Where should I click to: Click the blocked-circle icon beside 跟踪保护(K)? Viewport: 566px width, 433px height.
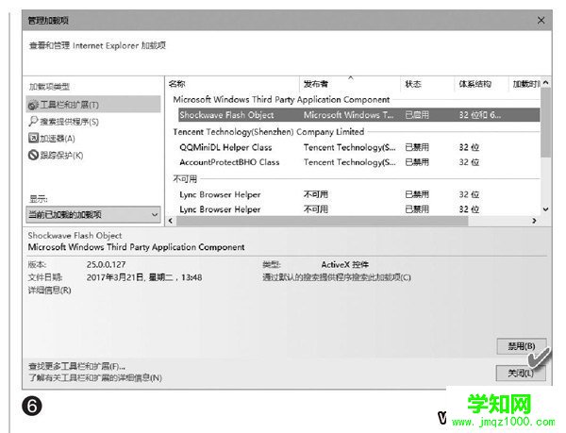click(33, 155)
